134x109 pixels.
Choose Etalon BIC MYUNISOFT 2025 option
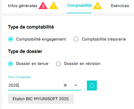tap(41, 99)
